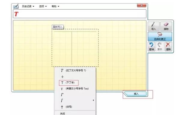Open the Options (选项) dropdown menu
Image resolution: width=176 pixels, height=115 pixels.
coord(43,6)
